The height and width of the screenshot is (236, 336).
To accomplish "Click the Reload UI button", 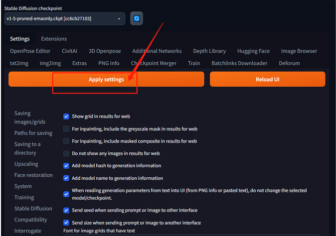I will [x=267, y=79].
